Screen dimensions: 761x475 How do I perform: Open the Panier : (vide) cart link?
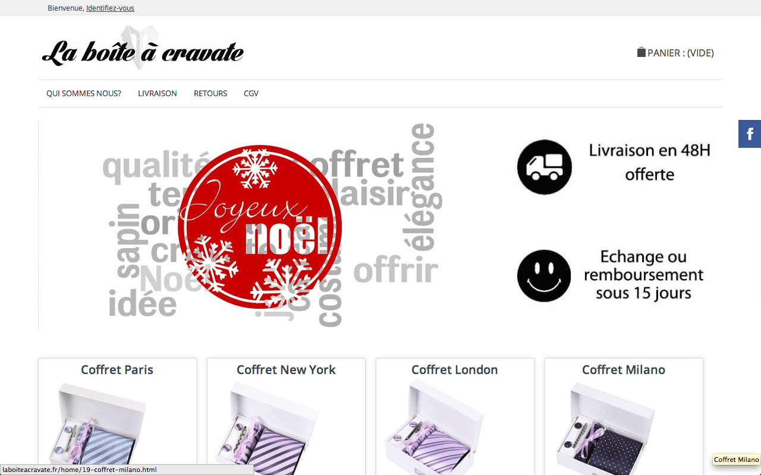[675, 53]
